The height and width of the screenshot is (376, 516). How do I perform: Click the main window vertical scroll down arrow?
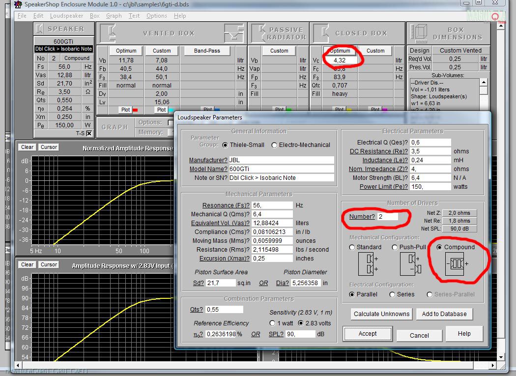coord(501,357)
